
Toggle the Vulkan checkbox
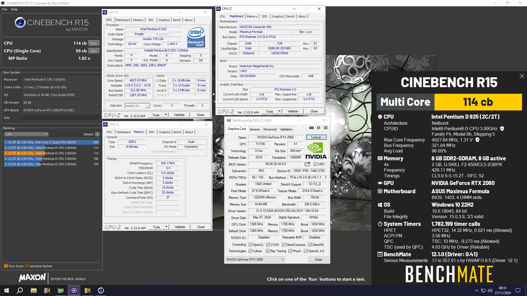tap(250, 251)
